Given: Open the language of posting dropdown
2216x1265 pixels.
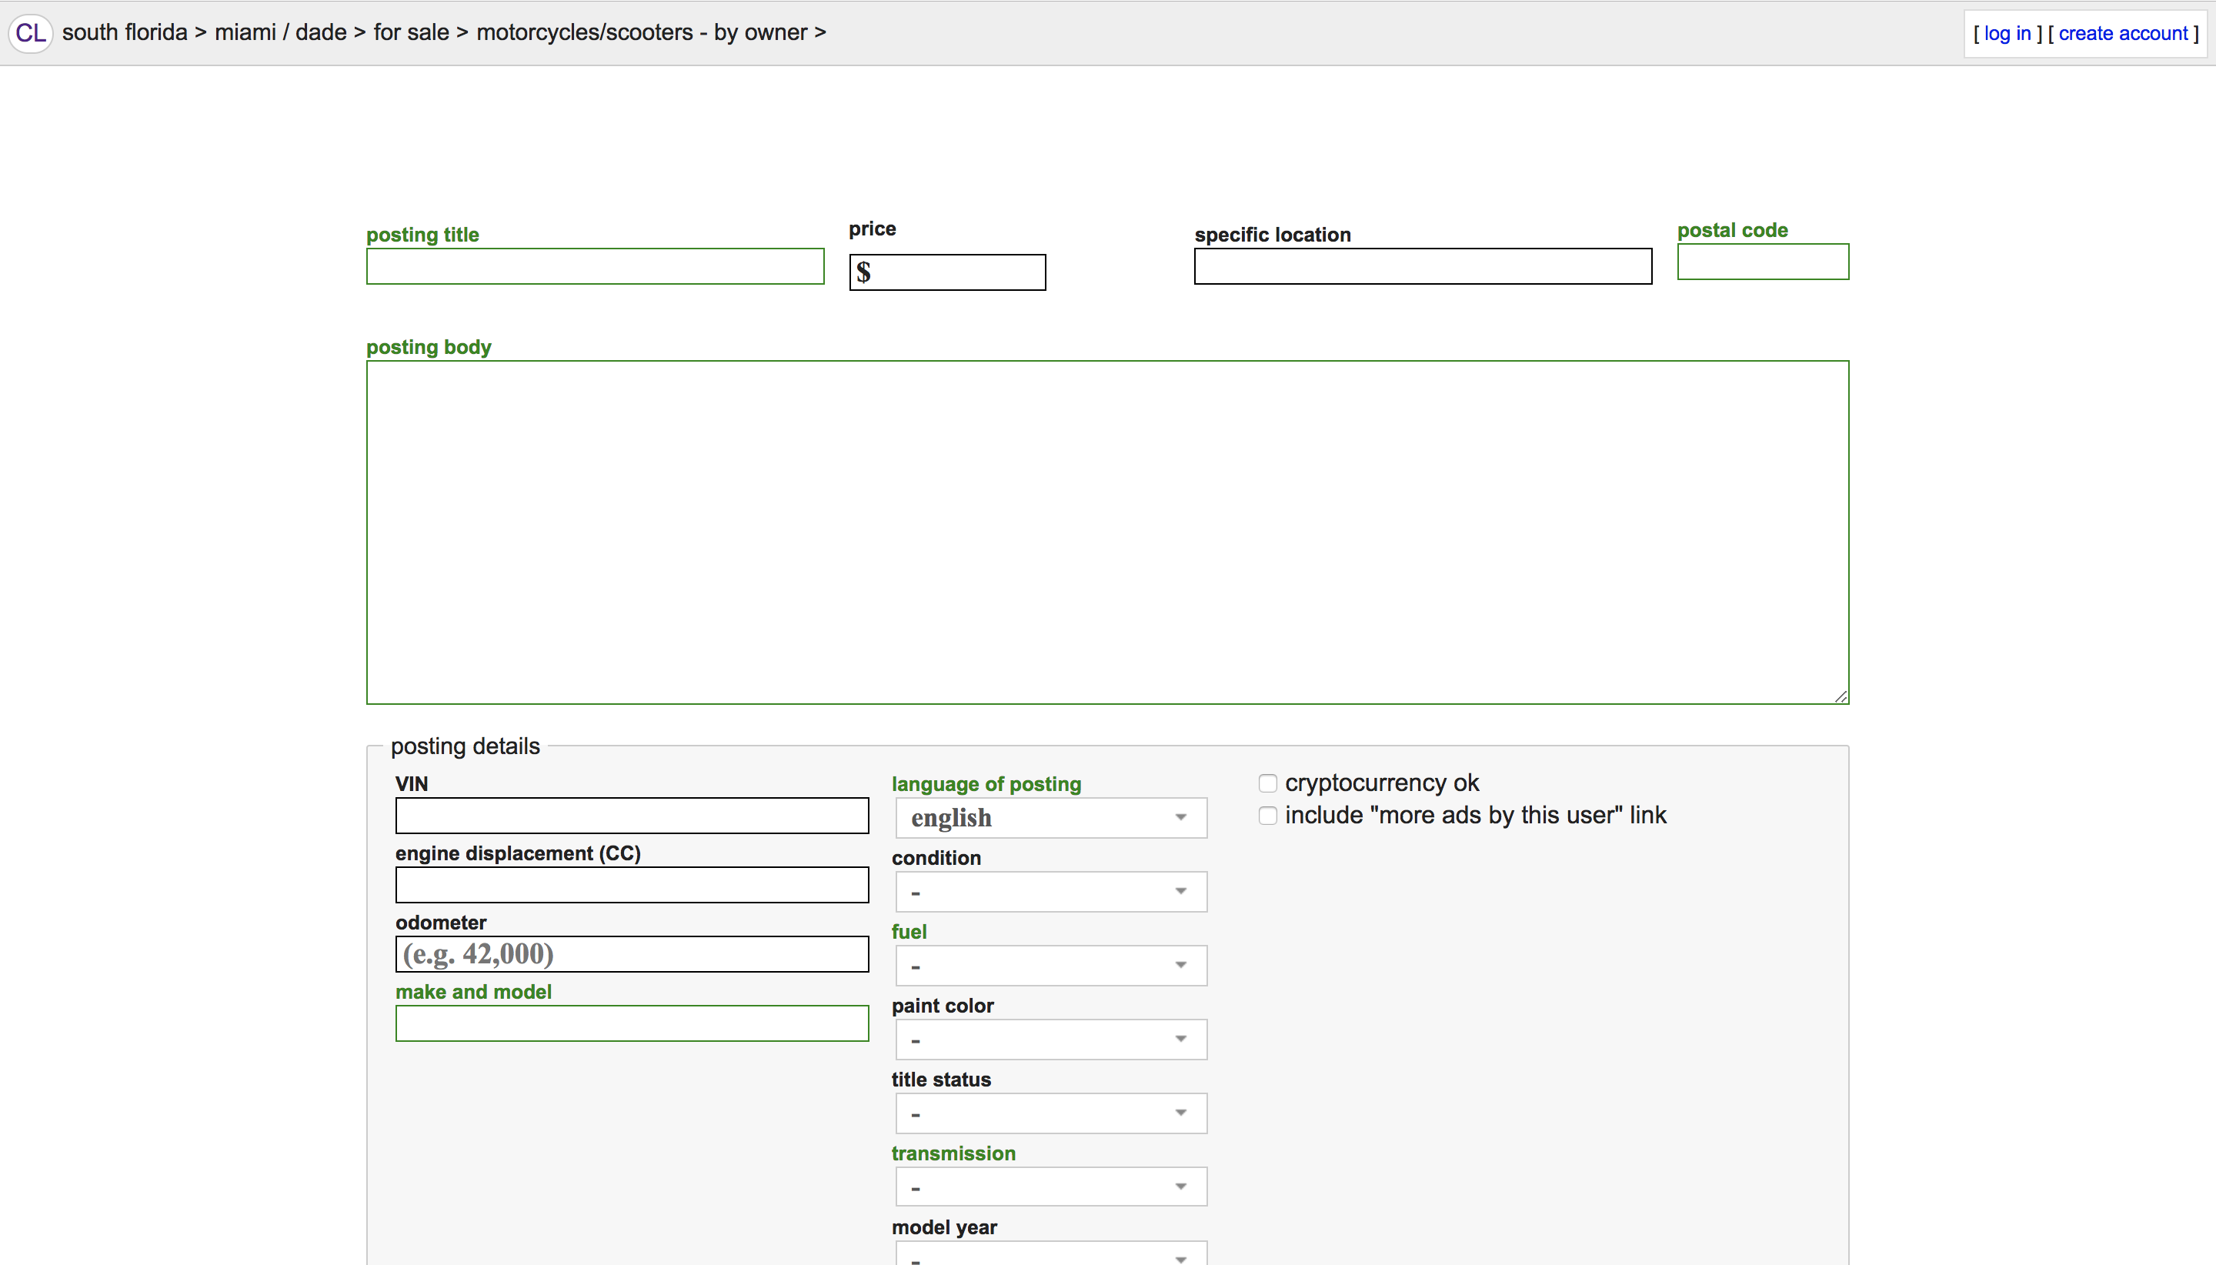Looking at the screenshot, I should pos(1051,818).
